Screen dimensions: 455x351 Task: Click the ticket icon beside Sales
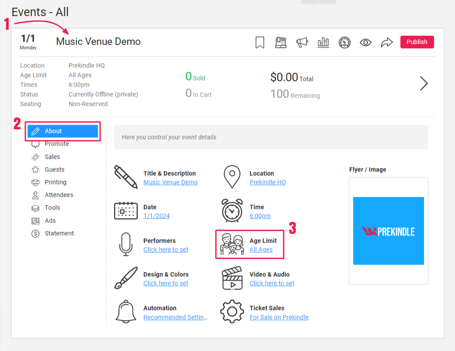[x=35, y=157]
